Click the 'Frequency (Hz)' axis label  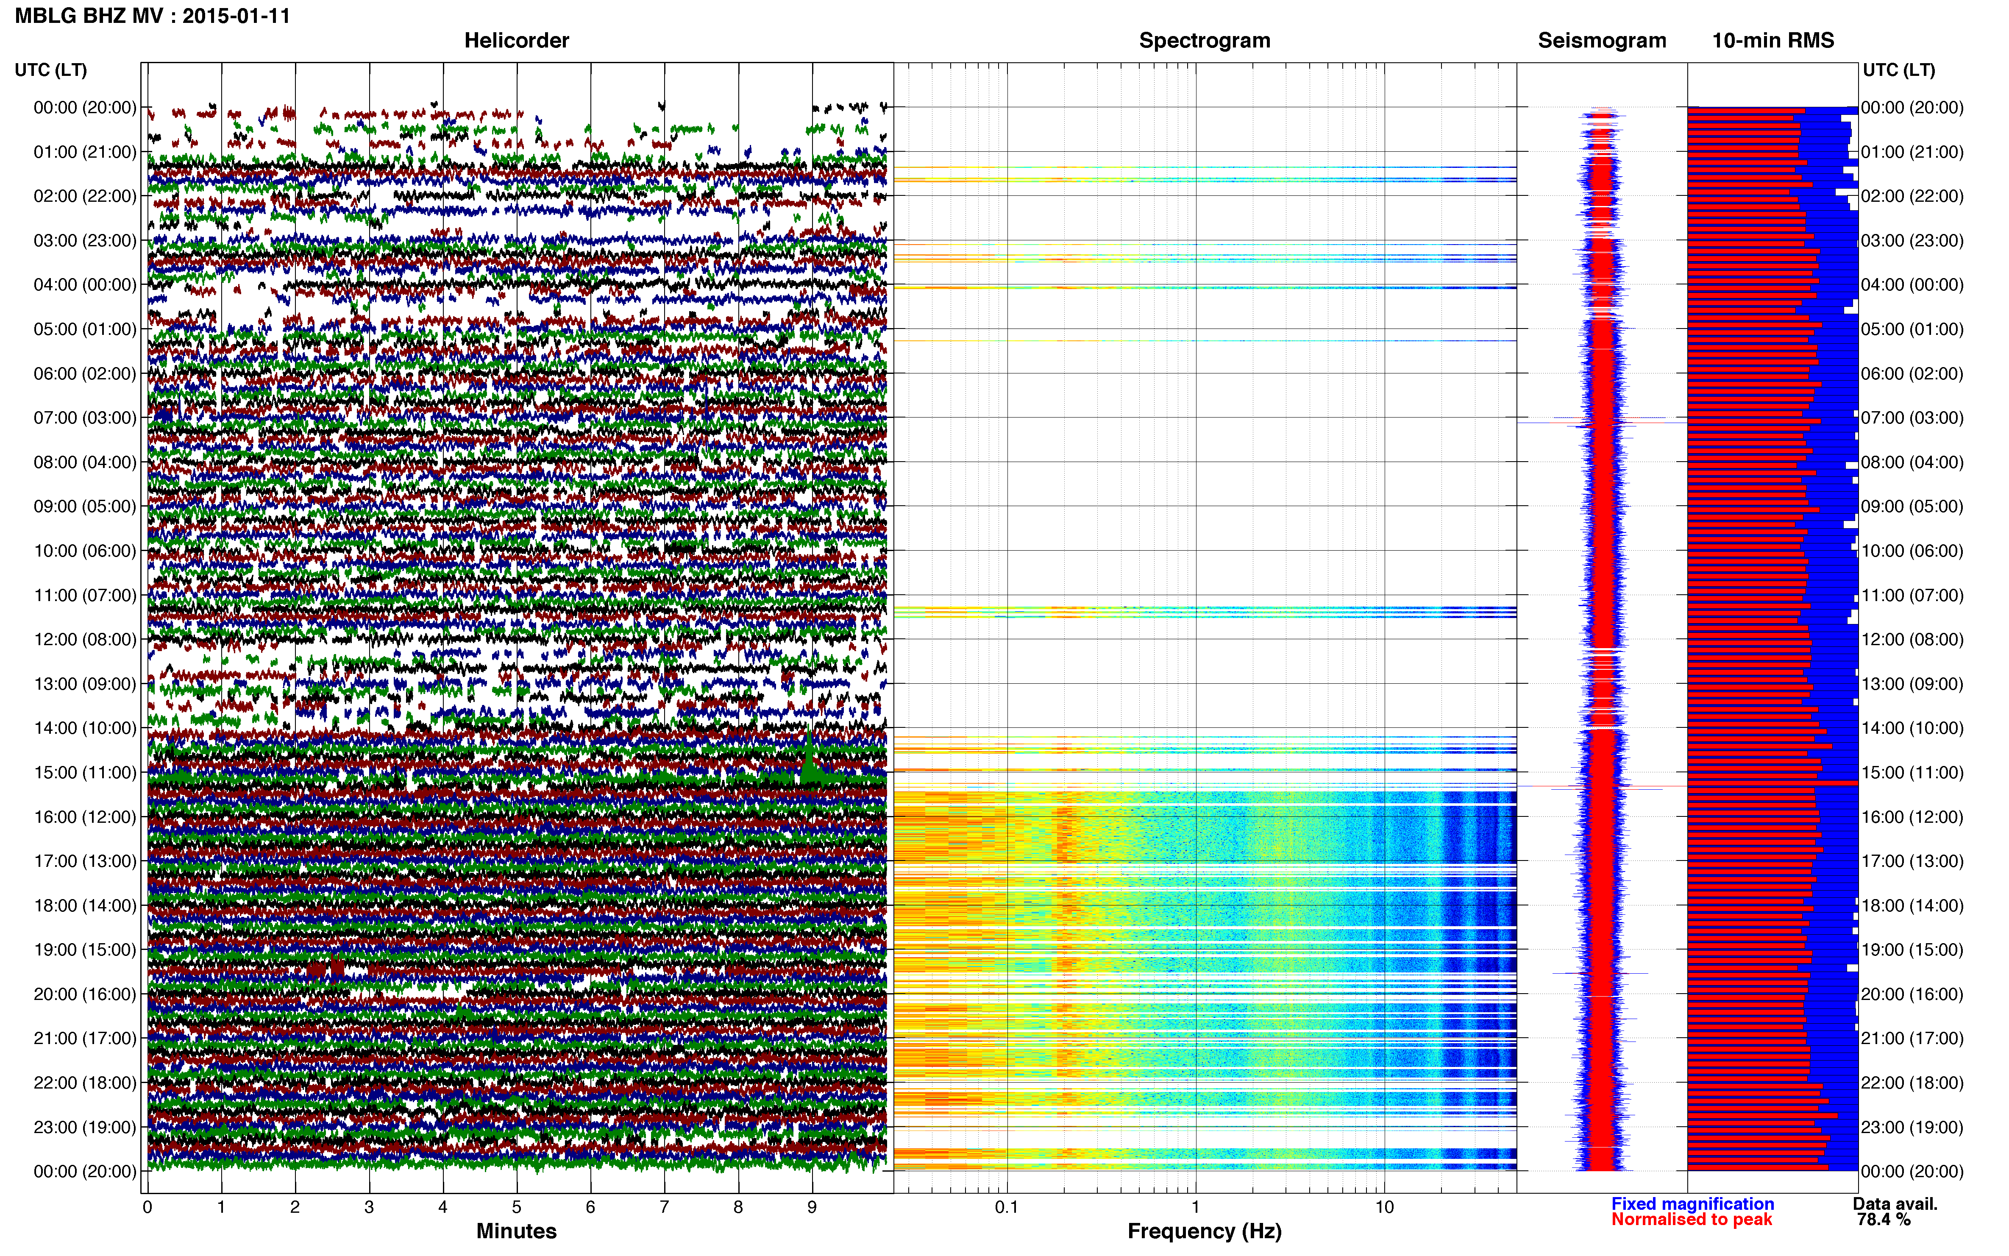pyautogui.click(x=1204, y=1232)
